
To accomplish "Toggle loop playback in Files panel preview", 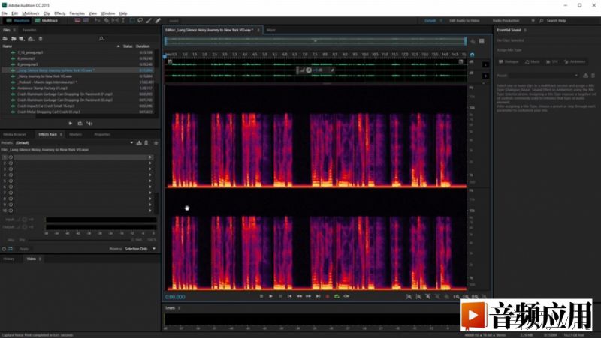I will pos(80,124).
